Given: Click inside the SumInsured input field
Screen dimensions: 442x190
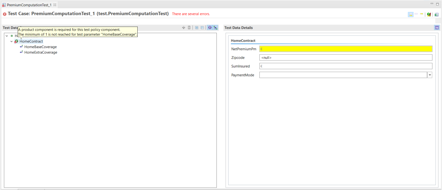Looking at the screenshot, I should (x=345, y=66).
